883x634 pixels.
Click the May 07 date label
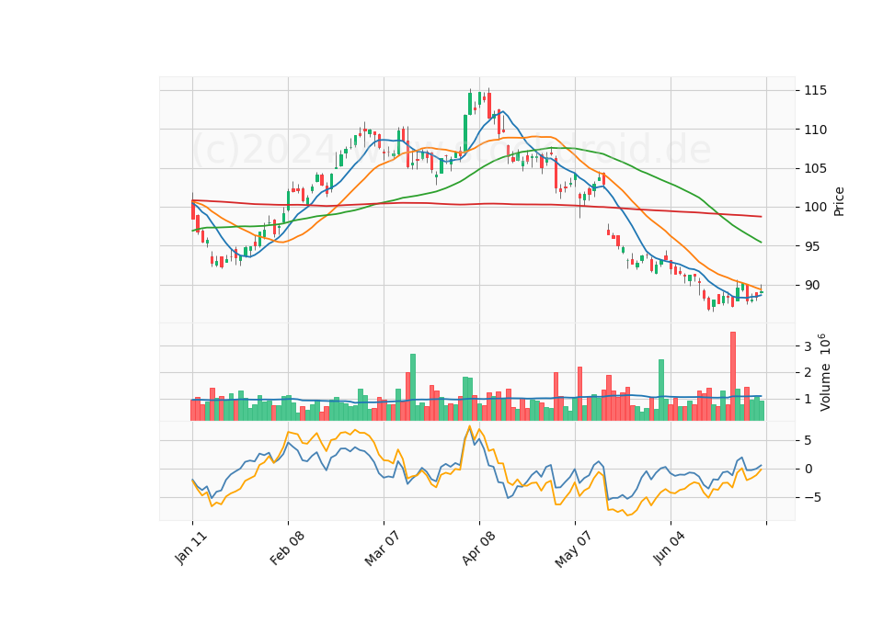pyautogui.click(x=573, y=549)
